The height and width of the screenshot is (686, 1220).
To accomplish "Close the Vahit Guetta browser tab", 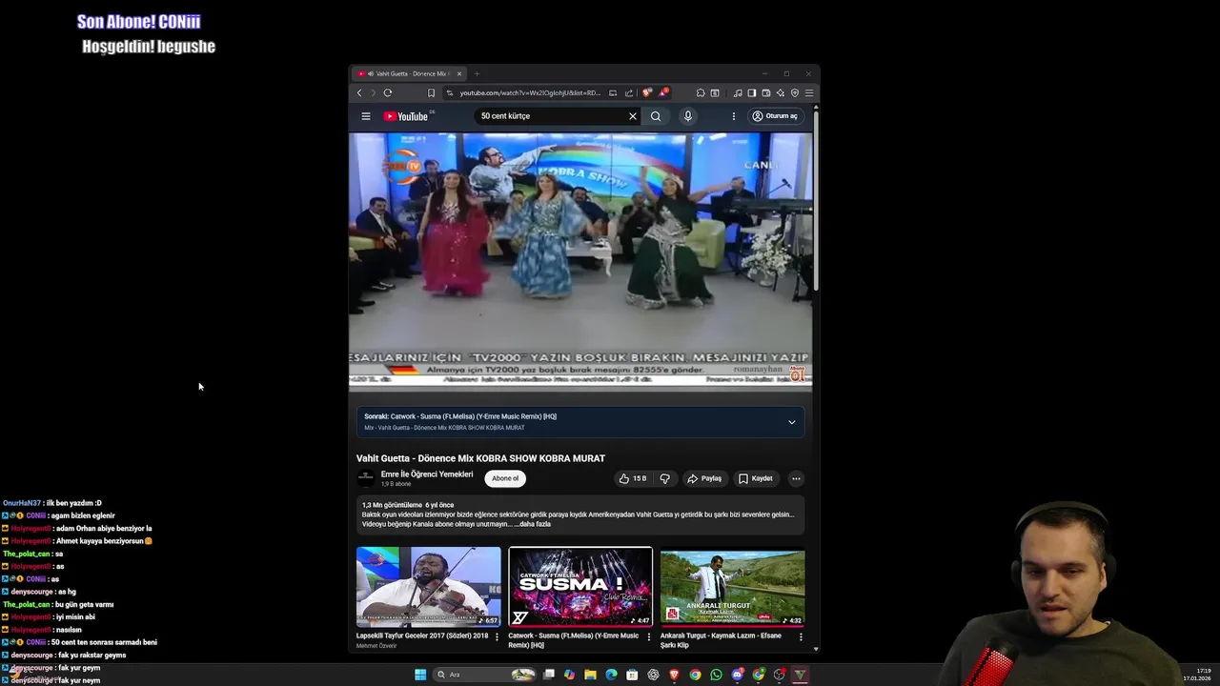I will 458,73.
